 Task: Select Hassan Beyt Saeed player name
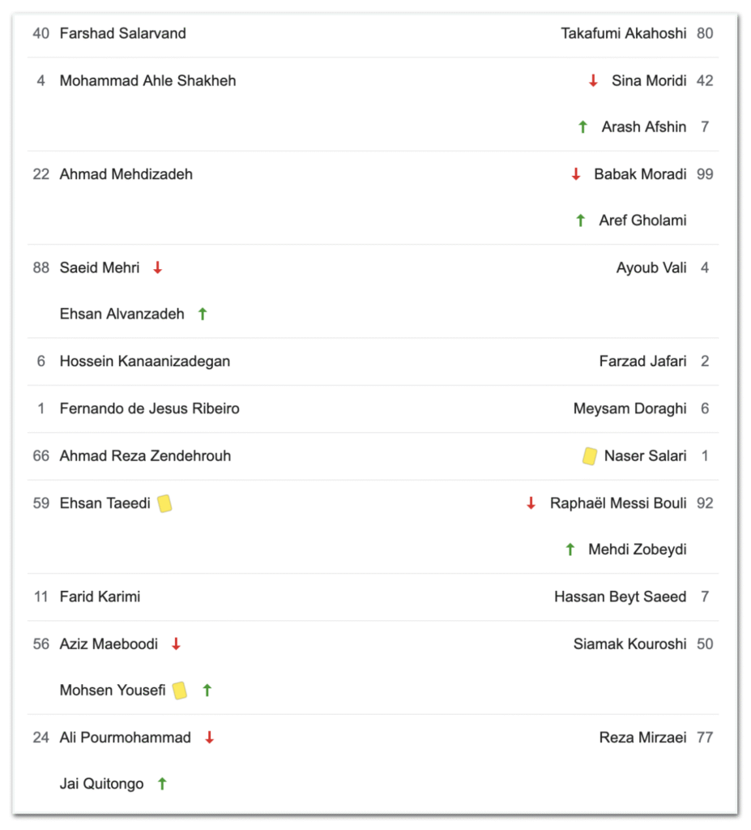(x=620, y=597)
